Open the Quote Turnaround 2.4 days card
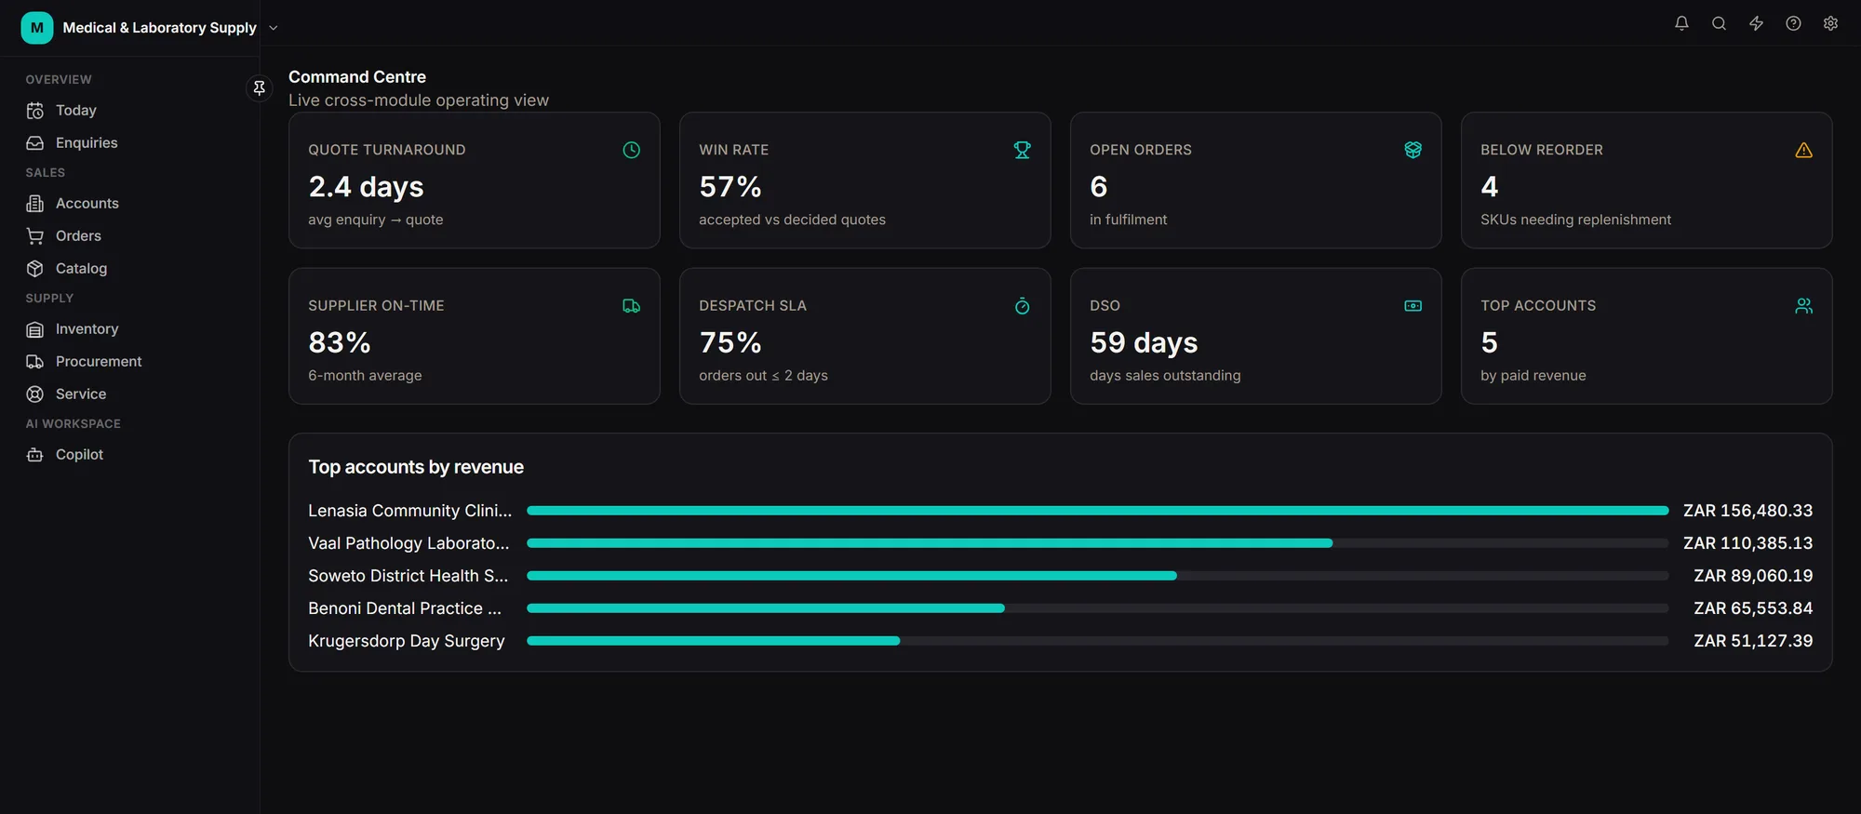 (475, 180)
